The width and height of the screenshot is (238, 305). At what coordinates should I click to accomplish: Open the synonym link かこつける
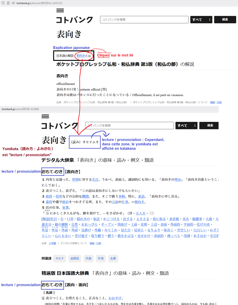(112, 219)
